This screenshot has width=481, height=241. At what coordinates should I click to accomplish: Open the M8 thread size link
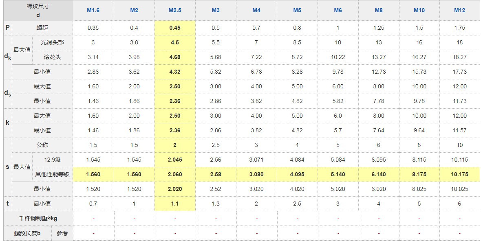(379, 10)
